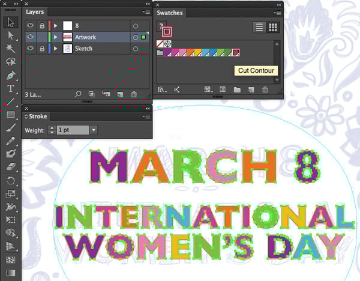360x281 pixels.
Task: Open Swatches panel flyout menu
Action: click(277, 13)
